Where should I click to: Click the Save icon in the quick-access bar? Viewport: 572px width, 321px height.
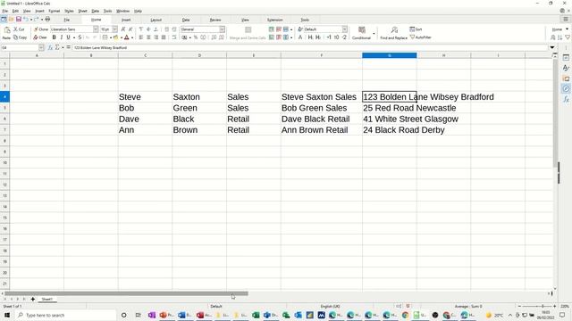click(x=18, y=20)
